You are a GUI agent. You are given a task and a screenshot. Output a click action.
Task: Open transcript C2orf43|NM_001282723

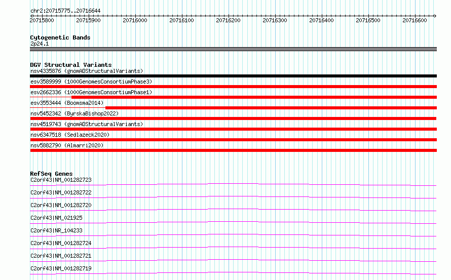coord(61,180)
